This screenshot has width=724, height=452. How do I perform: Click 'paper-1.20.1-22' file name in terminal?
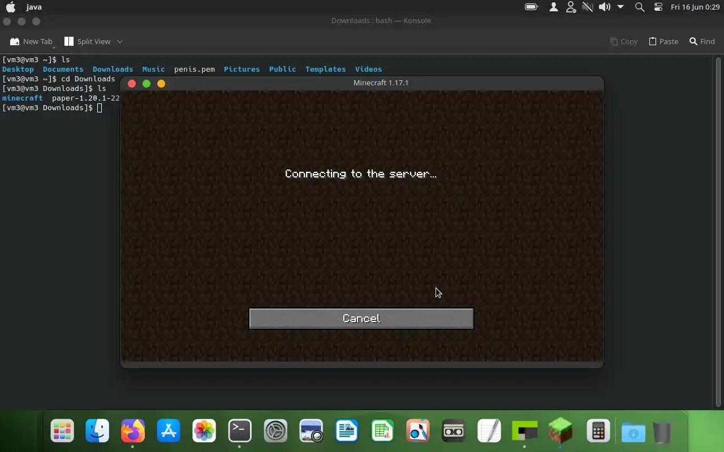point(86,98)
